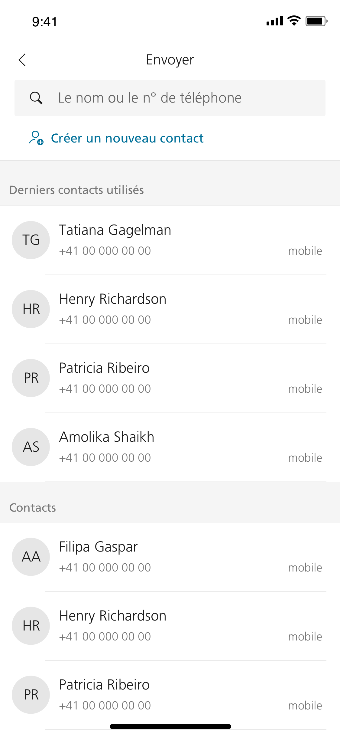The image size is (340, 737).
Task: Tap the AS avatar circle
Action: coord(31,447)
